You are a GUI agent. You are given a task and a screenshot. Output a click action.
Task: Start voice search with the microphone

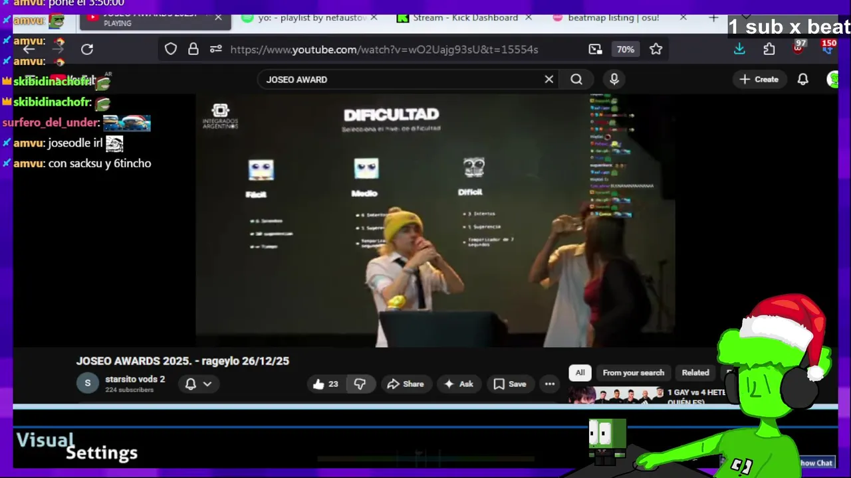point(614,79)
